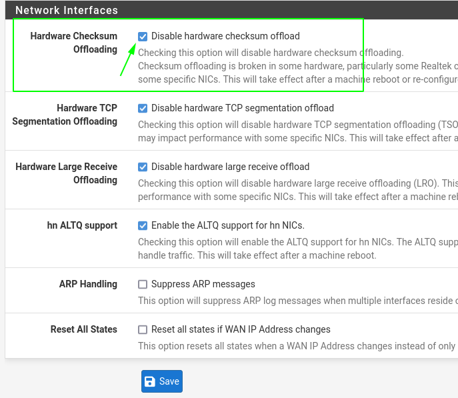Click help text 'Checksum offloading is broken in some hardware'
The image size is (458, 398).
click(x=298, y=66)
